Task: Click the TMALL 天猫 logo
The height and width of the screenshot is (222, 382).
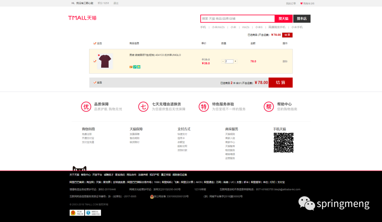Action: (82, 18)
